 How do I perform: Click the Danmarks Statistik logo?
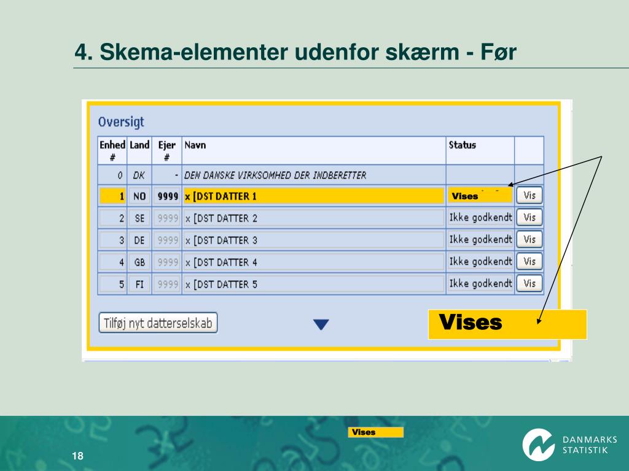[x=569, y=445]
